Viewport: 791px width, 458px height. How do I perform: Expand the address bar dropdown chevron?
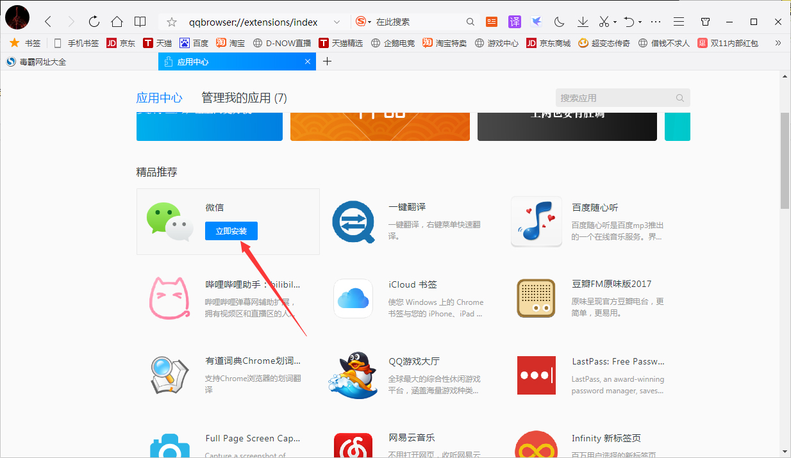[x=338, y=21]
